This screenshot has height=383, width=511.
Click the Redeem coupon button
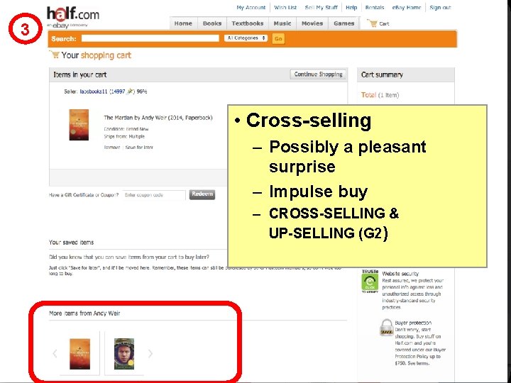[x=202, y=194]
